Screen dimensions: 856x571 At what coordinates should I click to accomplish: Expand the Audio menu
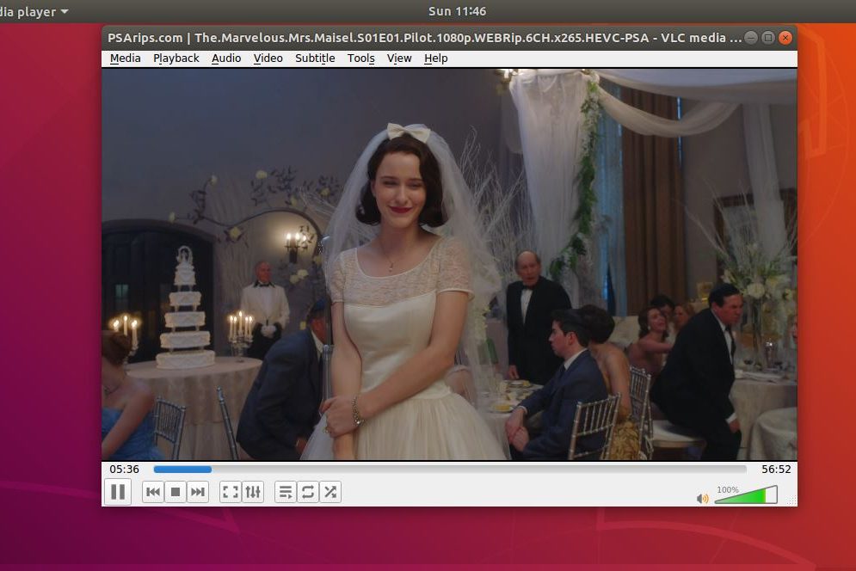tap(226, 58)
